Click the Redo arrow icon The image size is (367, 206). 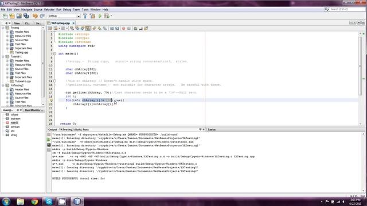pos(42,16)
